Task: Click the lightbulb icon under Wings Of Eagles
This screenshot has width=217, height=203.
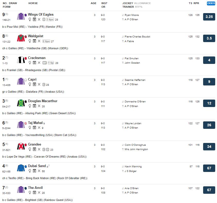Action: (x=30, y=20)
